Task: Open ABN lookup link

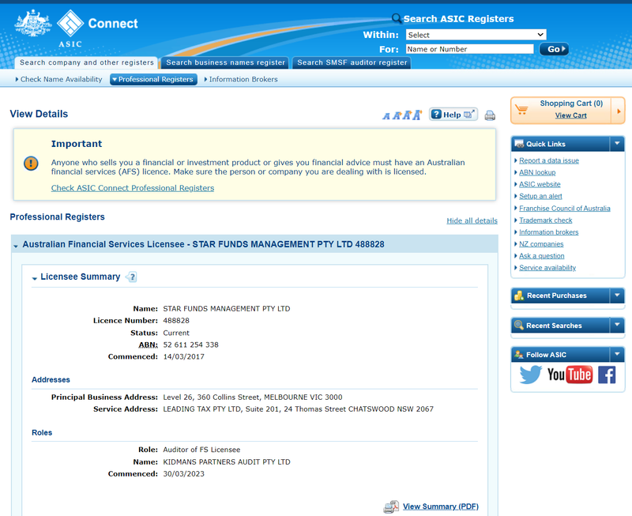Action: coord(537,172)
